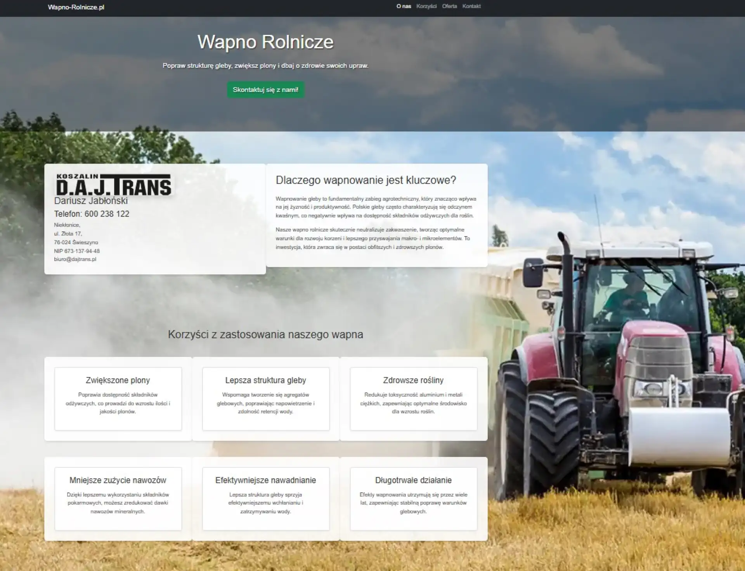Go to the Korzyści navigation link
745x571 pixels.
[426, 6]
